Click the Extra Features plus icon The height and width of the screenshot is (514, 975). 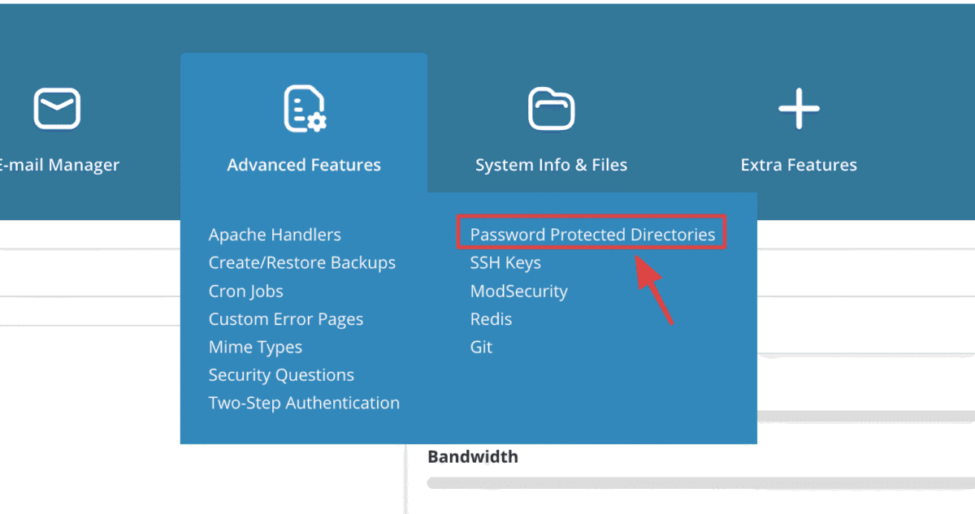[799, 109]
